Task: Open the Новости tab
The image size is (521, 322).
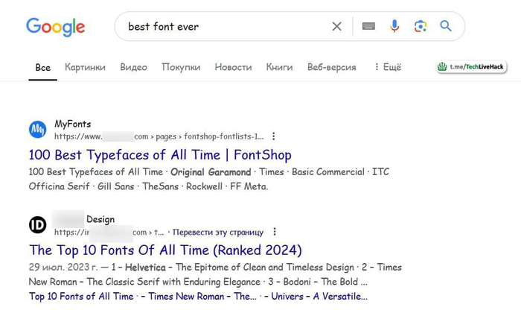Action: (233, 67)
